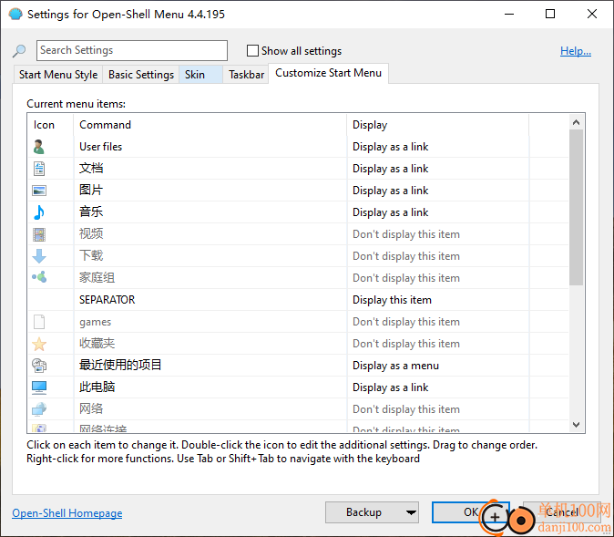The image size is (614, 537).
Task: Click the Command column header
Action: [210, 125]
